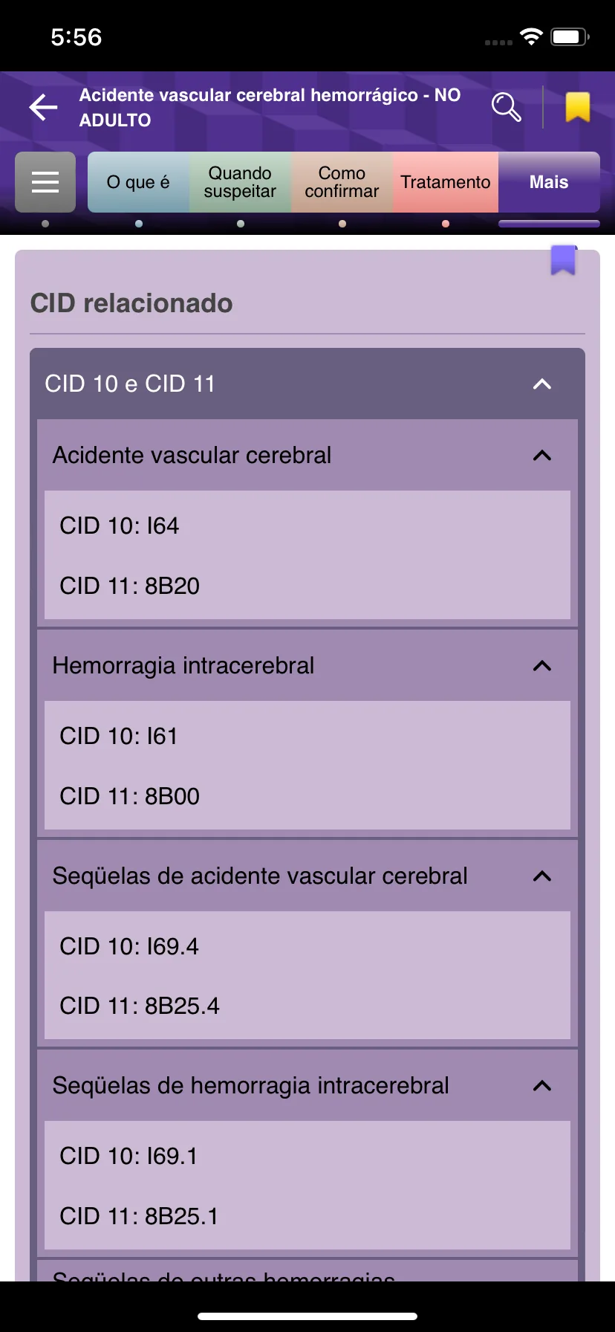
Task: Open the Como confirmar tab
Action: [342, 182]
